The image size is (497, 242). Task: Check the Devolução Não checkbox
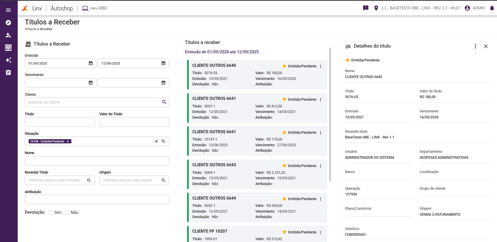pos(67,213)
